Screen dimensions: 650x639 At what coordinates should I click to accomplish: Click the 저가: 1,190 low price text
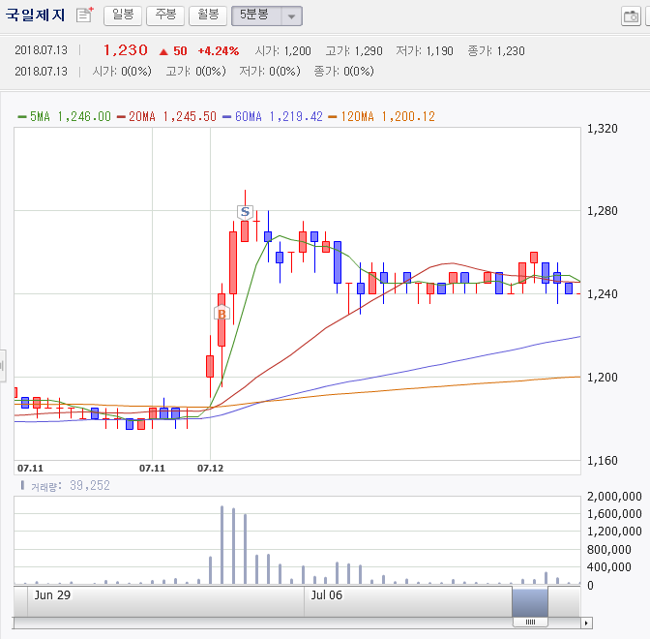[425, 51]
